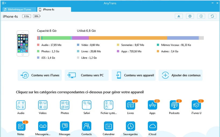This screenshot has width=220, height=137.
Task: Click the green Photos segment of storage bar
Action: (x=57, y=38)
